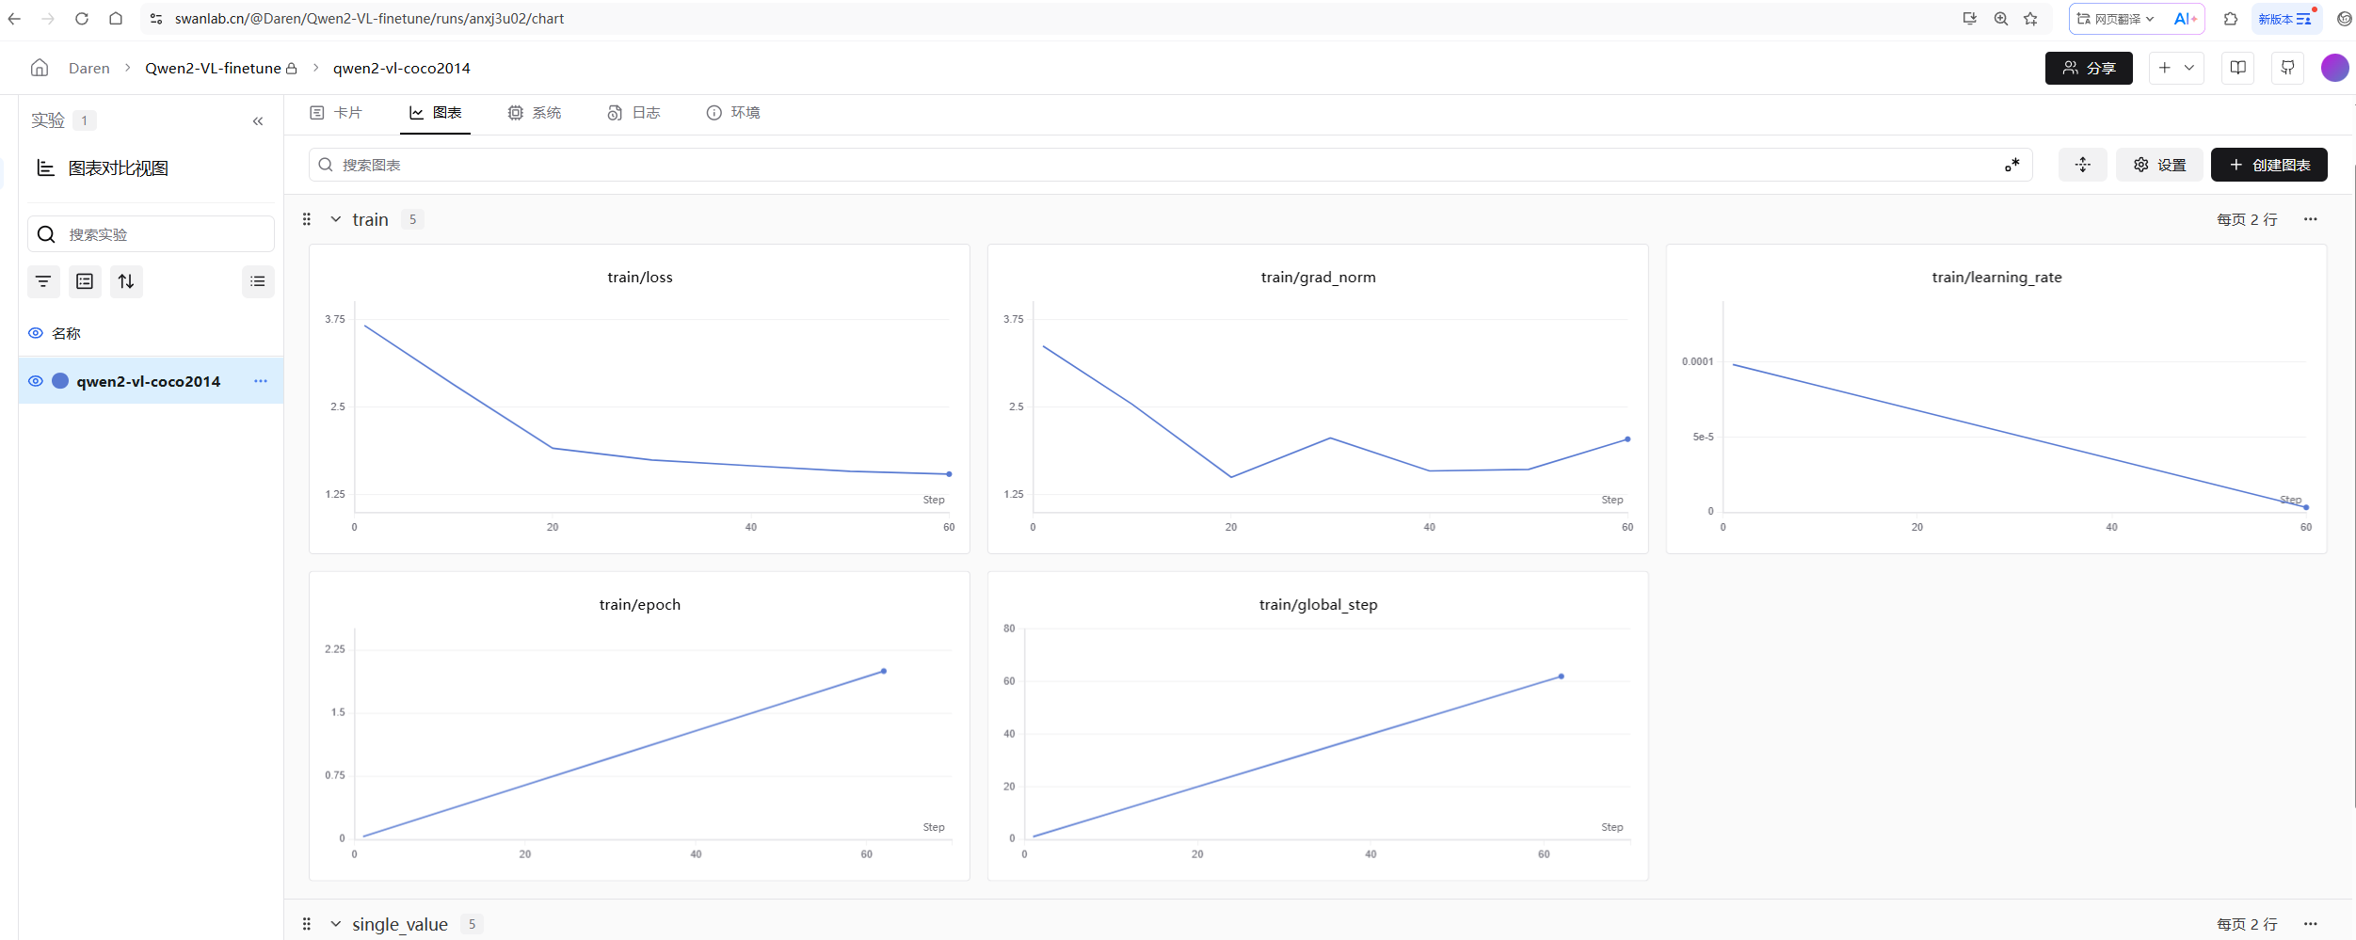Open the 环境 environment tab
2356x940 pixels.
pyautogui.click(x=733, y=113)
